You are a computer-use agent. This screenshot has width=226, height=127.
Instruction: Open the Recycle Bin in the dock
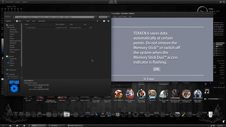(x=210, y=115)
